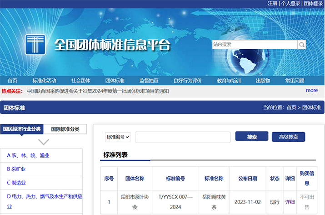Focus the standard search text box
325x215 pixels.
[183, 137]
